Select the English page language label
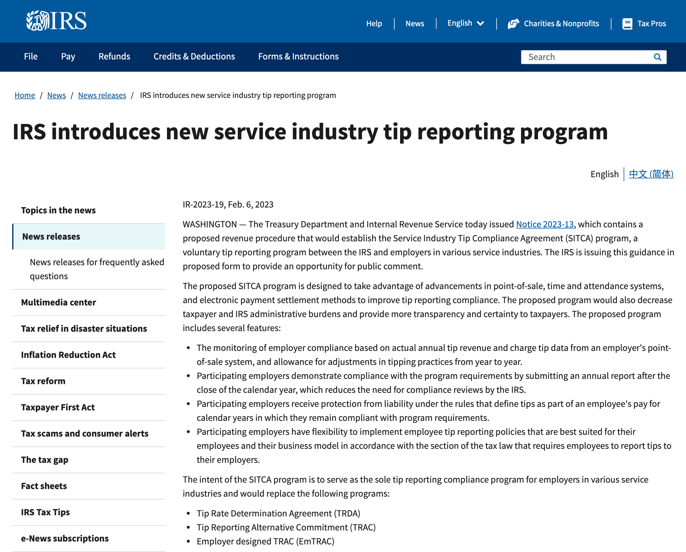The height and width of the screenshot is (552, 686). 604,174
